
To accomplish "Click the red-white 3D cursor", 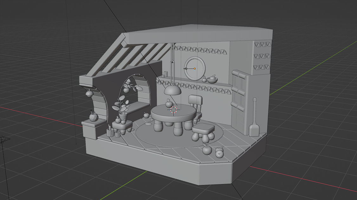I will [x=173, y=110].
